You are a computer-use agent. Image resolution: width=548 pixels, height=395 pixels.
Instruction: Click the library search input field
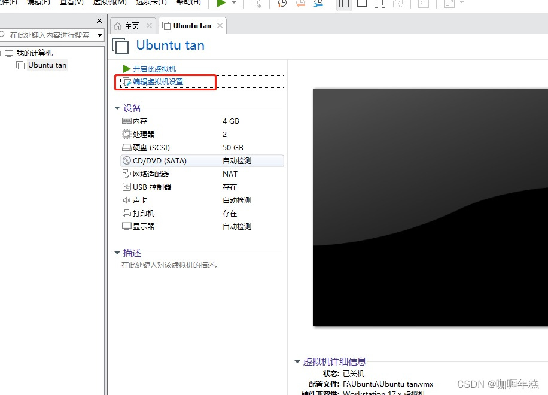tap(48, 35)
